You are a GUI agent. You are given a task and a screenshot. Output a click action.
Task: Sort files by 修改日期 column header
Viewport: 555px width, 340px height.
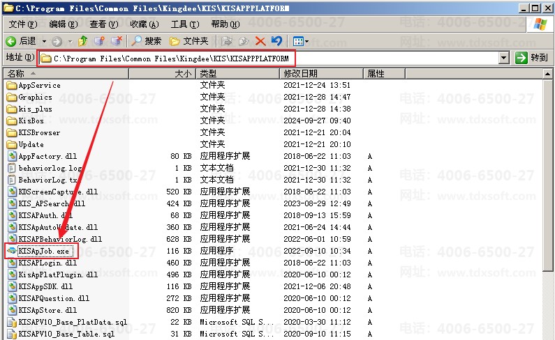tap(321, 74)
